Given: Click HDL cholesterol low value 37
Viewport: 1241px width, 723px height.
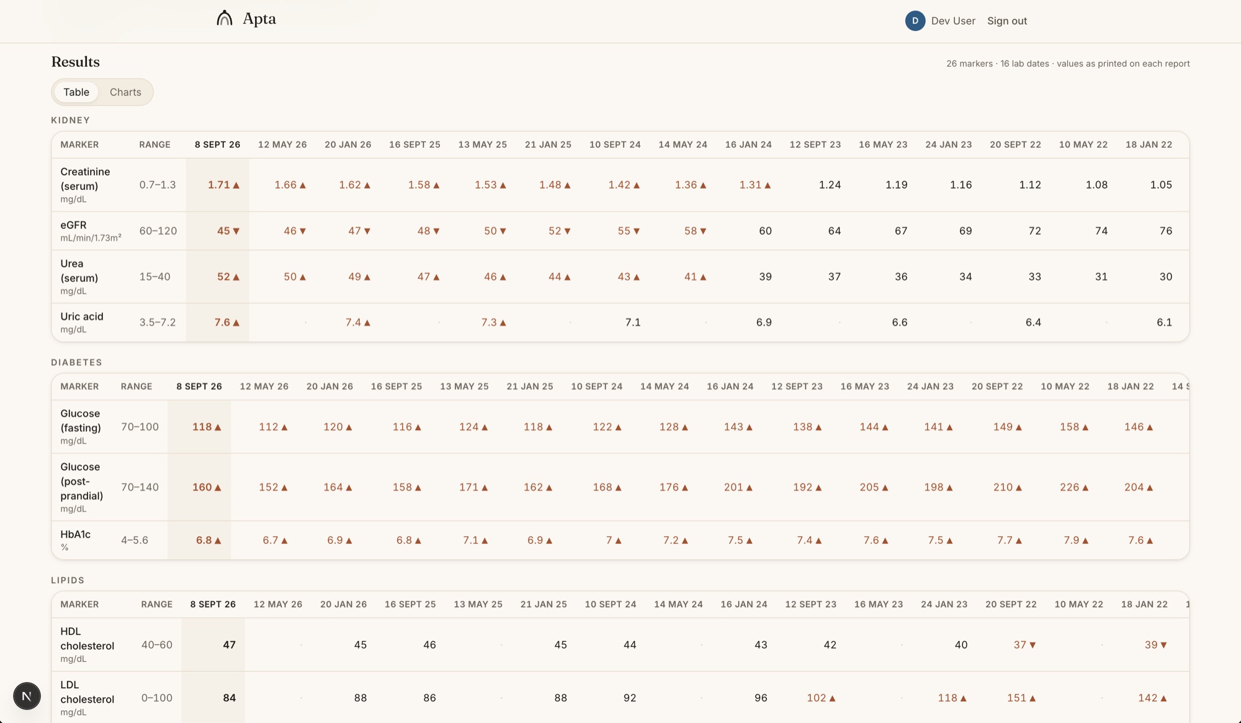Looking at the screenshot, I should (x=1024, y=645).
